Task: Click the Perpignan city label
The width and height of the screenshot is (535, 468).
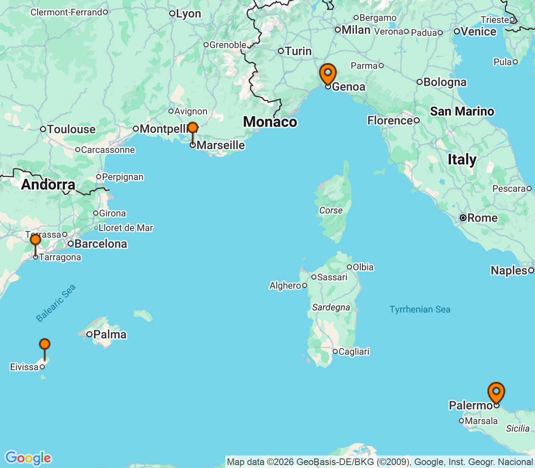Action: point(123,177)
